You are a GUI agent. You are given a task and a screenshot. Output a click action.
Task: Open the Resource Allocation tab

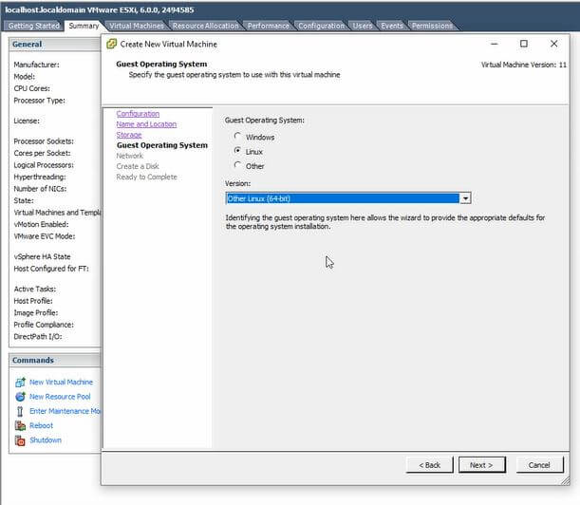click(206, 26)
